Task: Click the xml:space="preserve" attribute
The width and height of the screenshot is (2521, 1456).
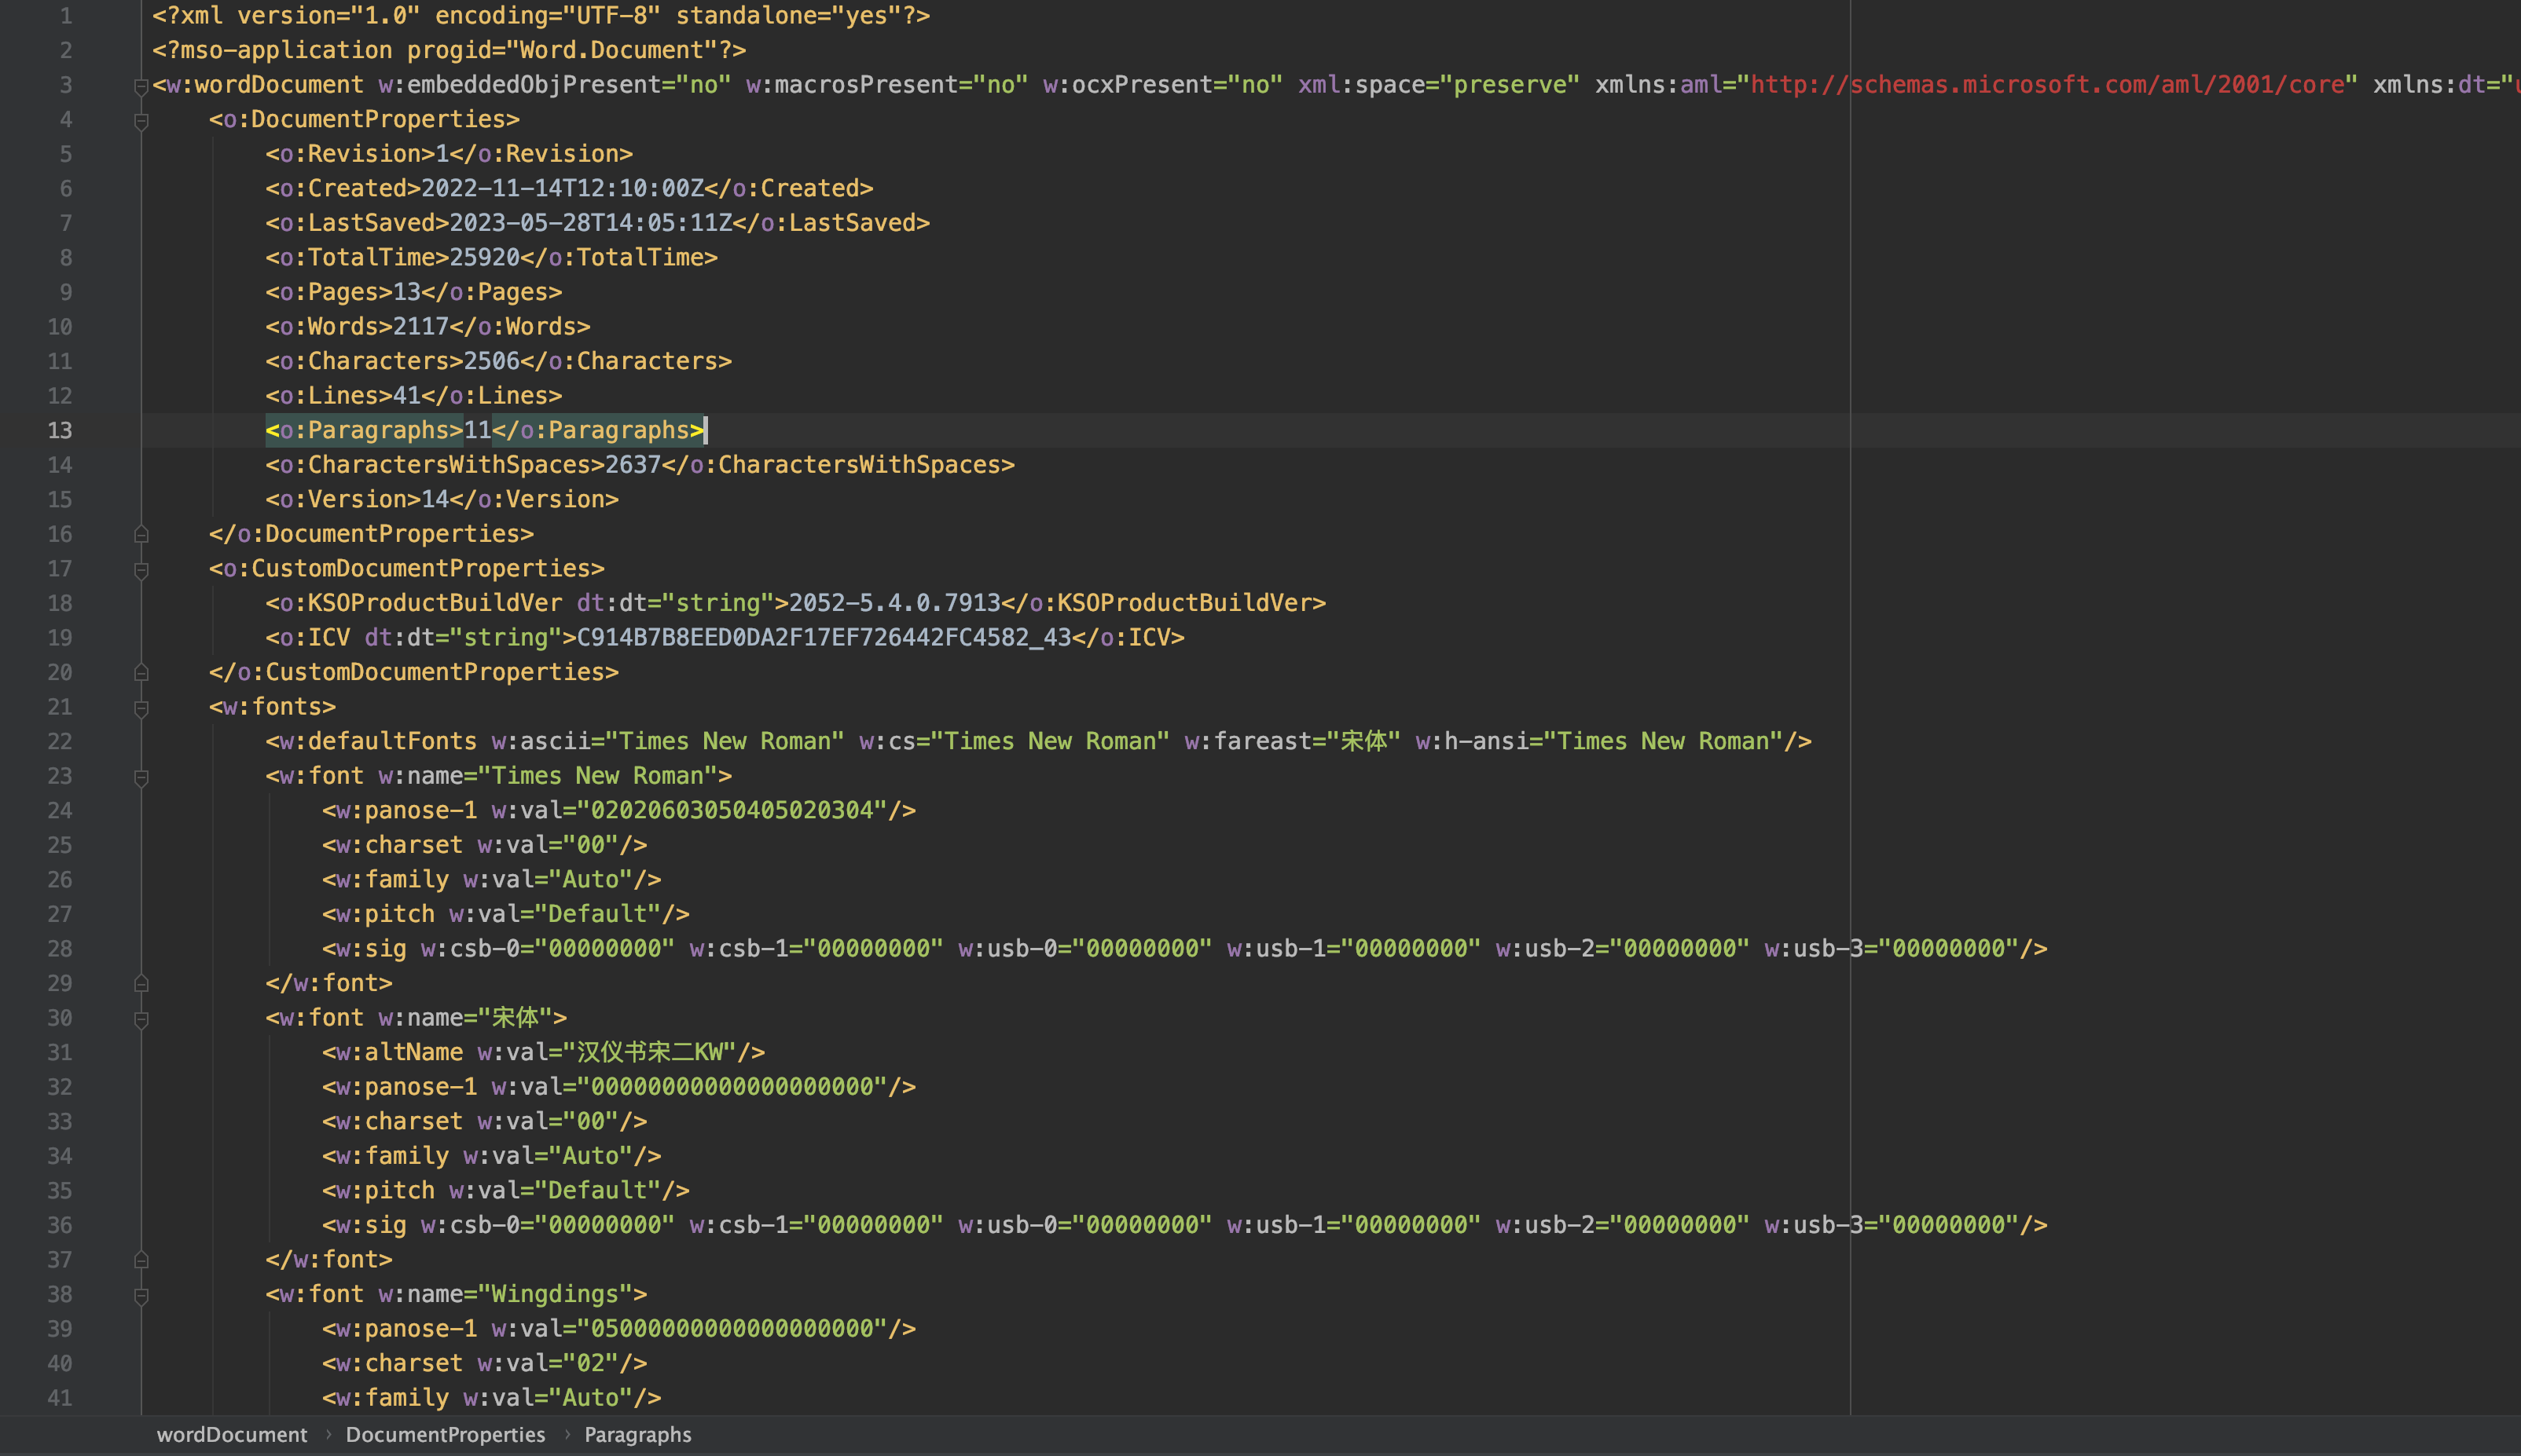Action: coord(1439,85)
